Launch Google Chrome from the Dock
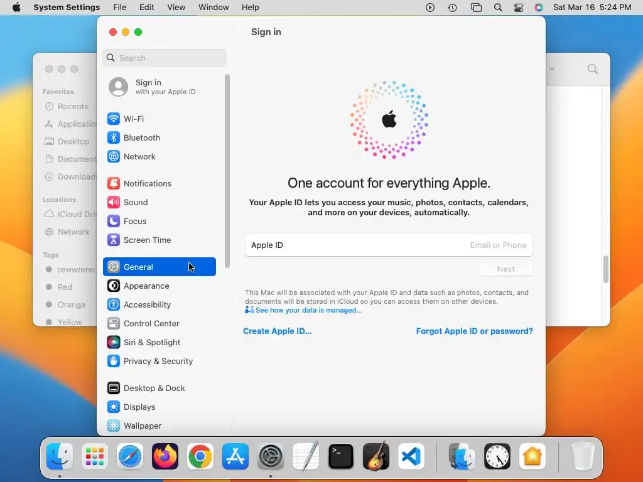 (x=200, y=456)
